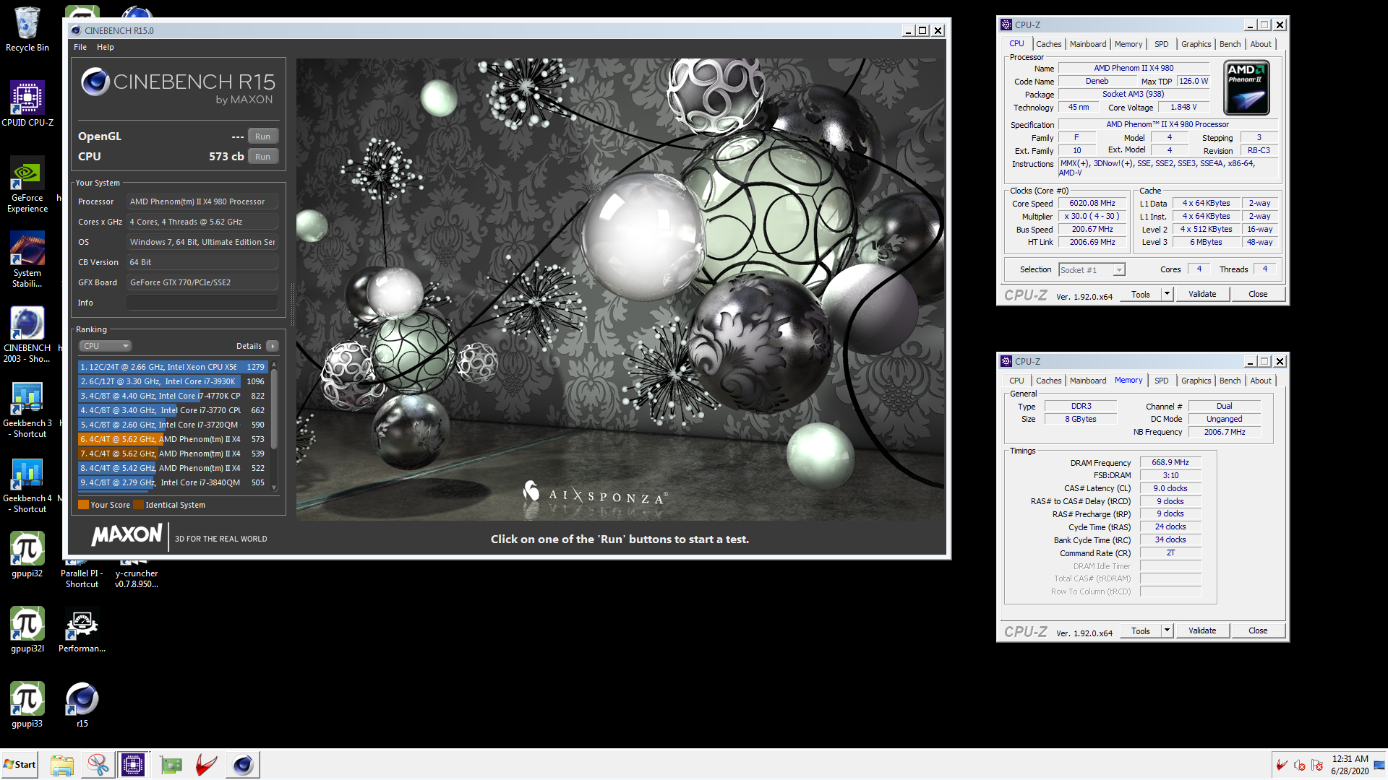Click the Cinebench taskbar icon
This screenshot has height=780, width=1388.
point(243,764)
